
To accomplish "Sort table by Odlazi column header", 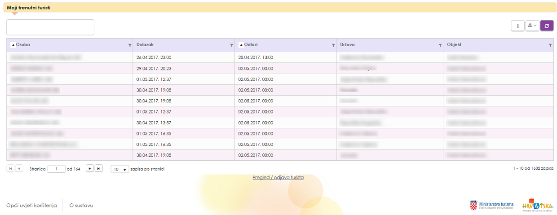I will [x=251, y=45].
